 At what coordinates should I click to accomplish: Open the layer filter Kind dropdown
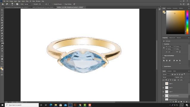pos(167,74)
